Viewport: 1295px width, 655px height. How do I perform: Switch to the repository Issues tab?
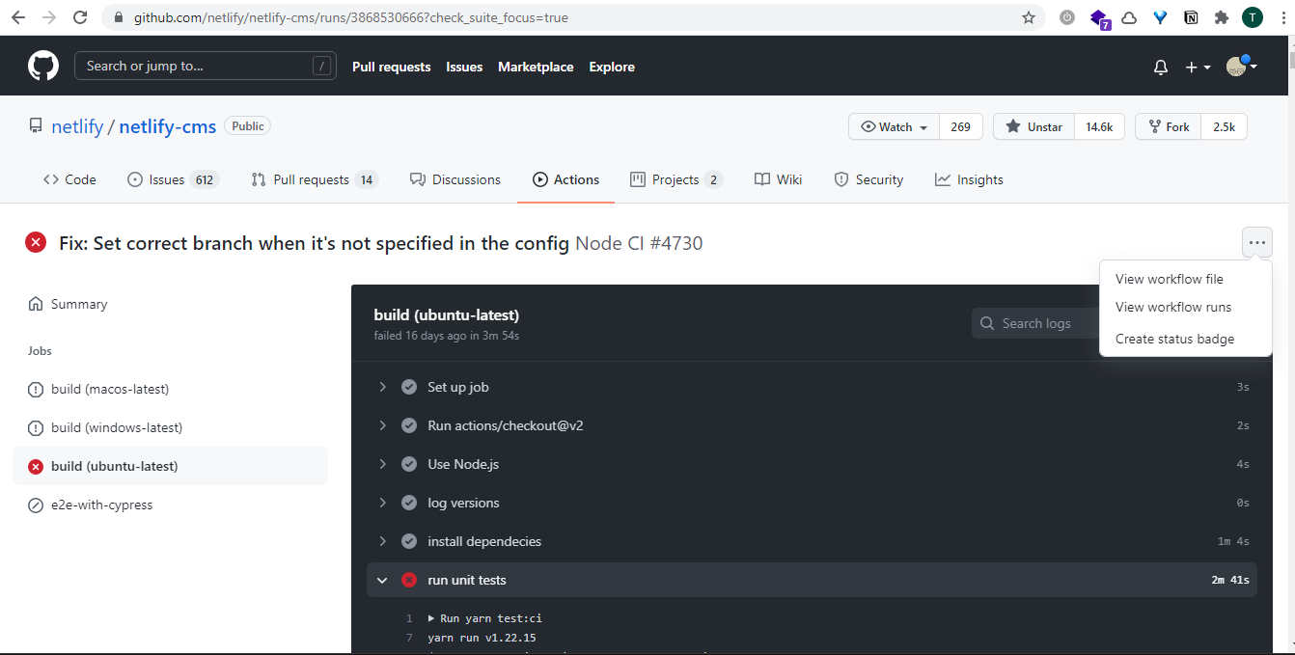173,179
